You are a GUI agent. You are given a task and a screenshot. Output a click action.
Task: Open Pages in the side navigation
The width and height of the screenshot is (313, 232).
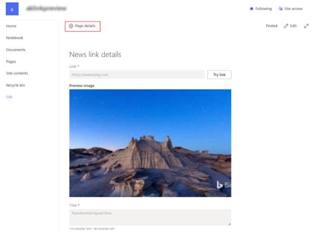[11, 62]
